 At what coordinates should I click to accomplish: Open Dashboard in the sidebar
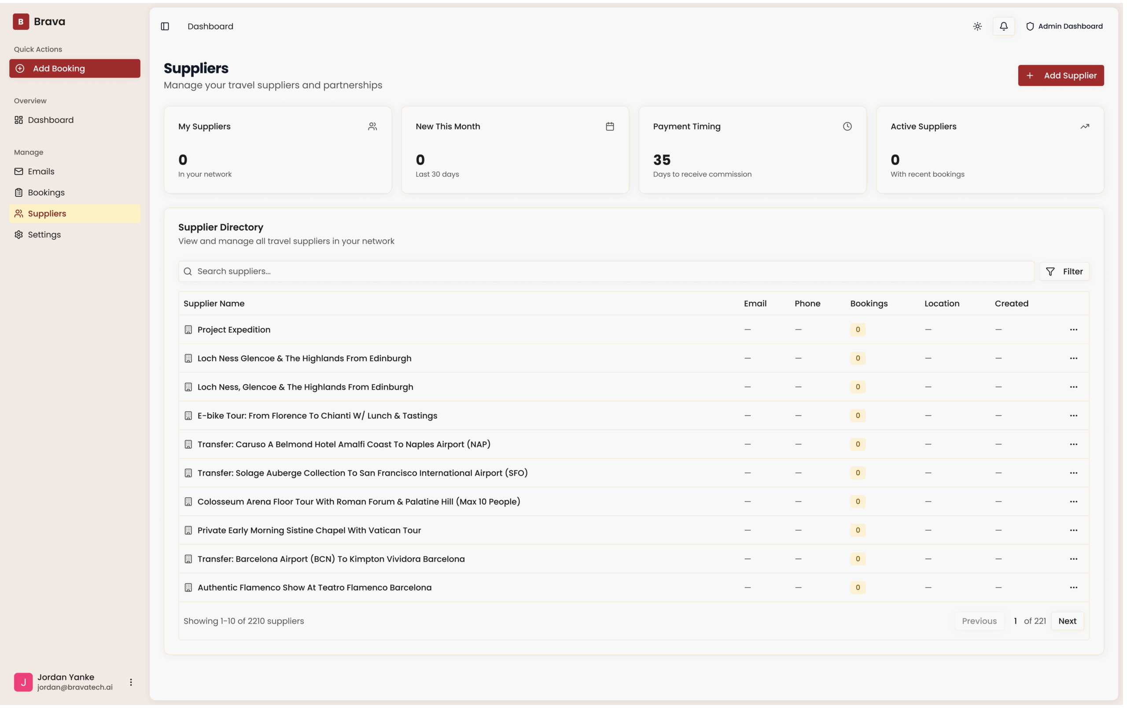51,120
